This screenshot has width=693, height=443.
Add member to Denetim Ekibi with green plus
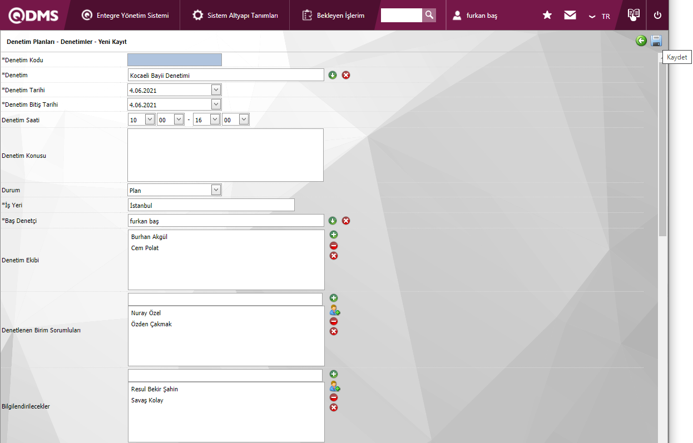[x=334, y=235]
